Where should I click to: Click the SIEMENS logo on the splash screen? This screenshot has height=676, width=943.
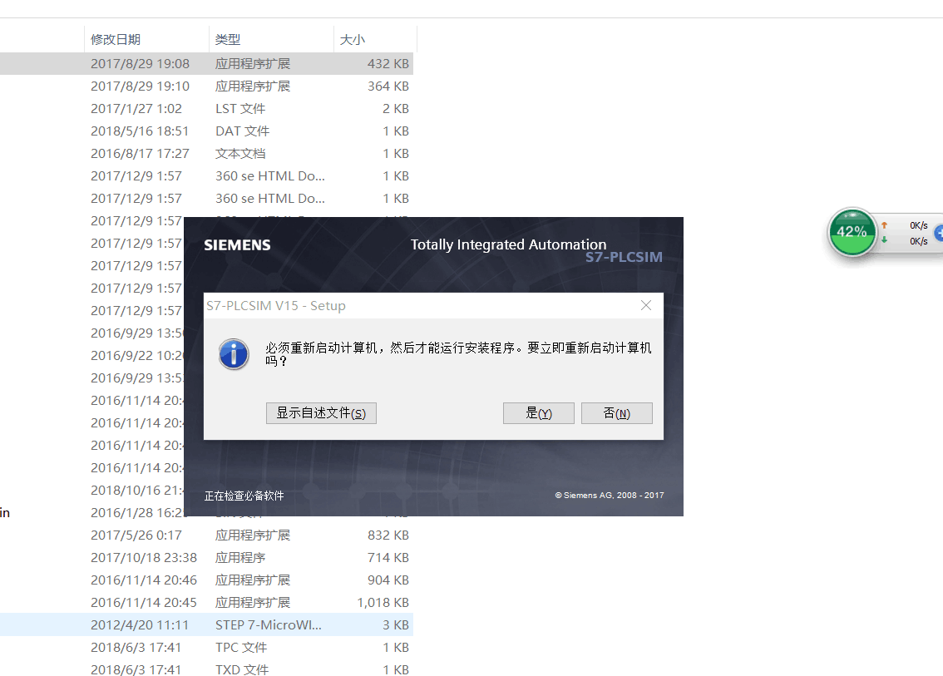click(x=237, y=244)
